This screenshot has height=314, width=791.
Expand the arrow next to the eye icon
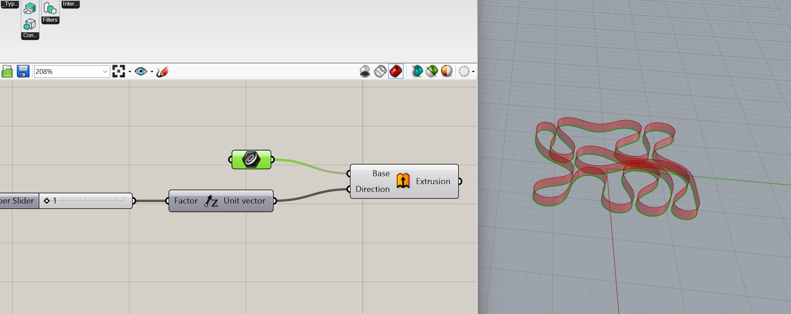point(152,72)
